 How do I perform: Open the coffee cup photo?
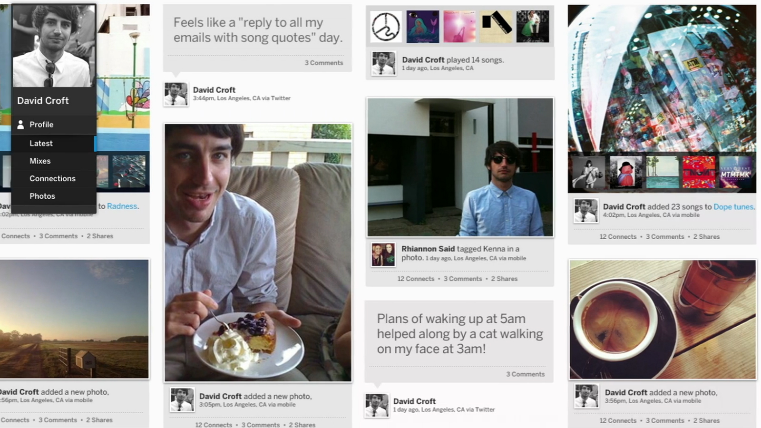(x=662, y=320)
